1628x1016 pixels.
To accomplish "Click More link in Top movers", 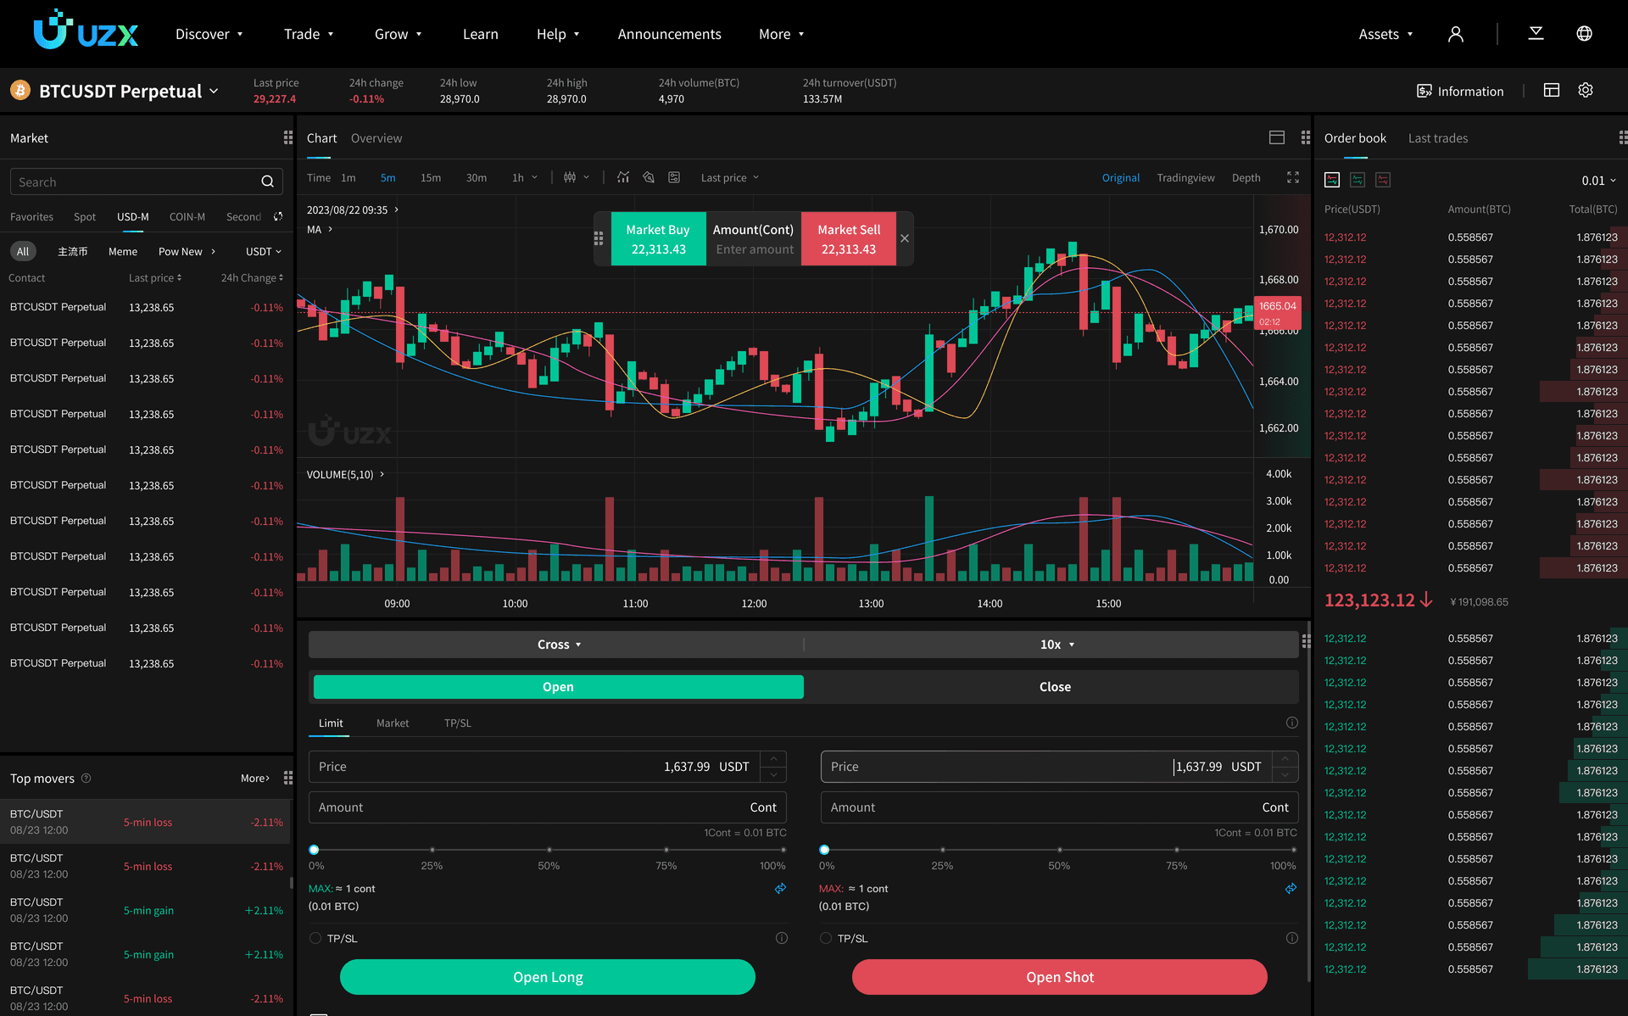I will tap(255, 778).
